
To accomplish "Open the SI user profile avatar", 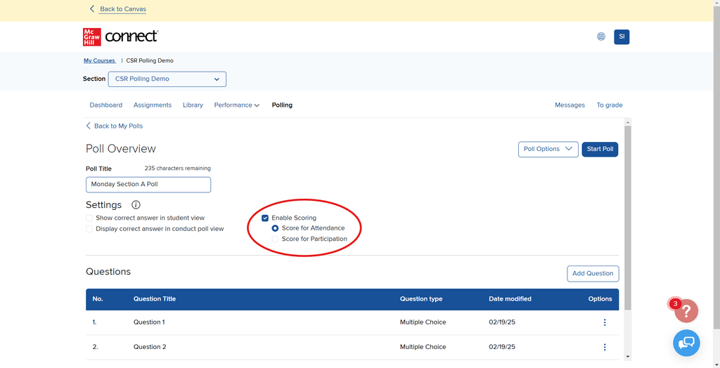I will point(622,37).
